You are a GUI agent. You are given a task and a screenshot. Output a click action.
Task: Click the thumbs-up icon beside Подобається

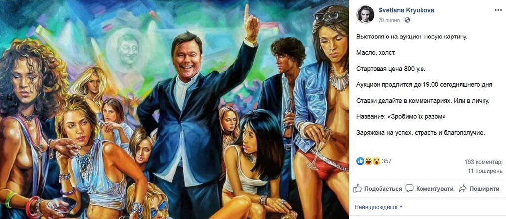[358, 189]
